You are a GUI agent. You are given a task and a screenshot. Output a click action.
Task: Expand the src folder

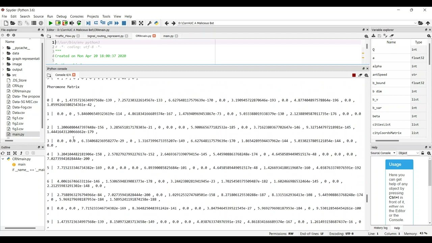coord(3,75)
